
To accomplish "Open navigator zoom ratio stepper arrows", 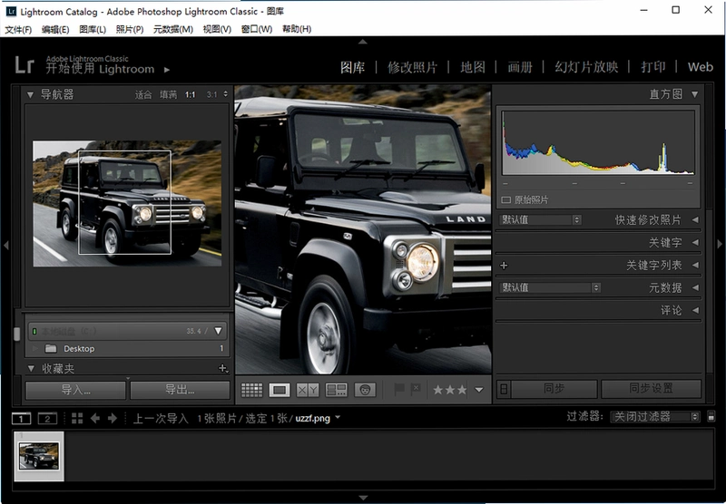I will 225,94.
